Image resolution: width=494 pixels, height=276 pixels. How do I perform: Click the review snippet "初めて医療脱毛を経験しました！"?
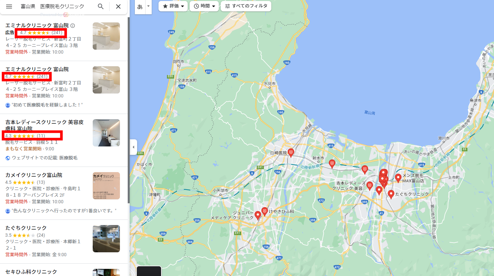click(47, 105)
